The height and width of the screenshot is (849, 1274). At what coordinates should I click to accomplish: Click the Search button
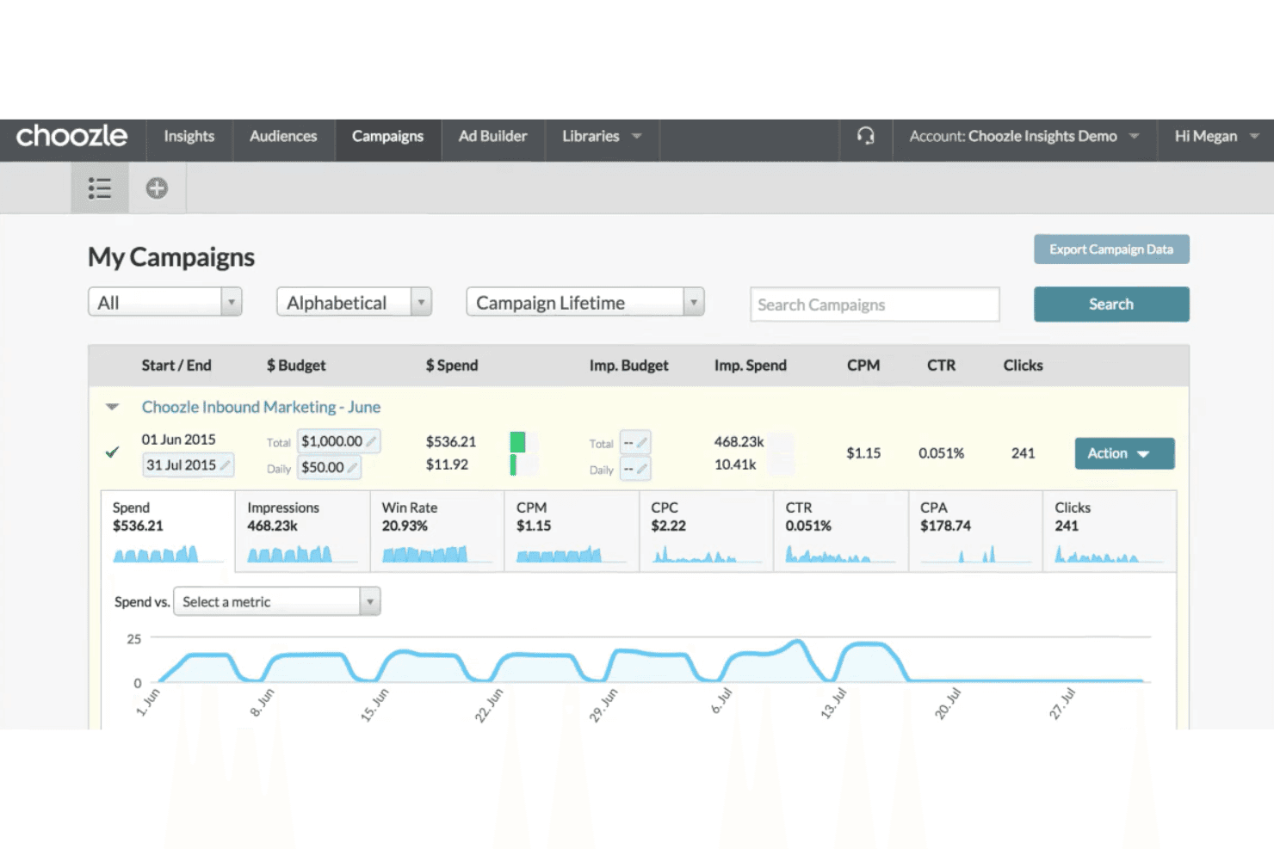[x=1111, y=305]
